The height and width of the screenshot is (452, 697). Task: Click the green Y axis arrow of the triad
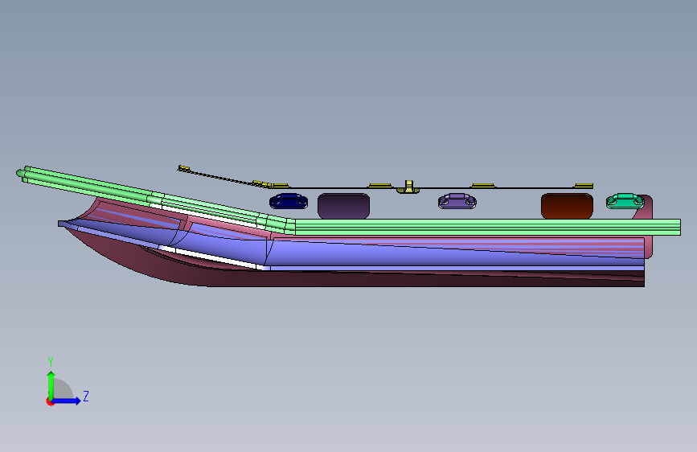coord(51,385)
